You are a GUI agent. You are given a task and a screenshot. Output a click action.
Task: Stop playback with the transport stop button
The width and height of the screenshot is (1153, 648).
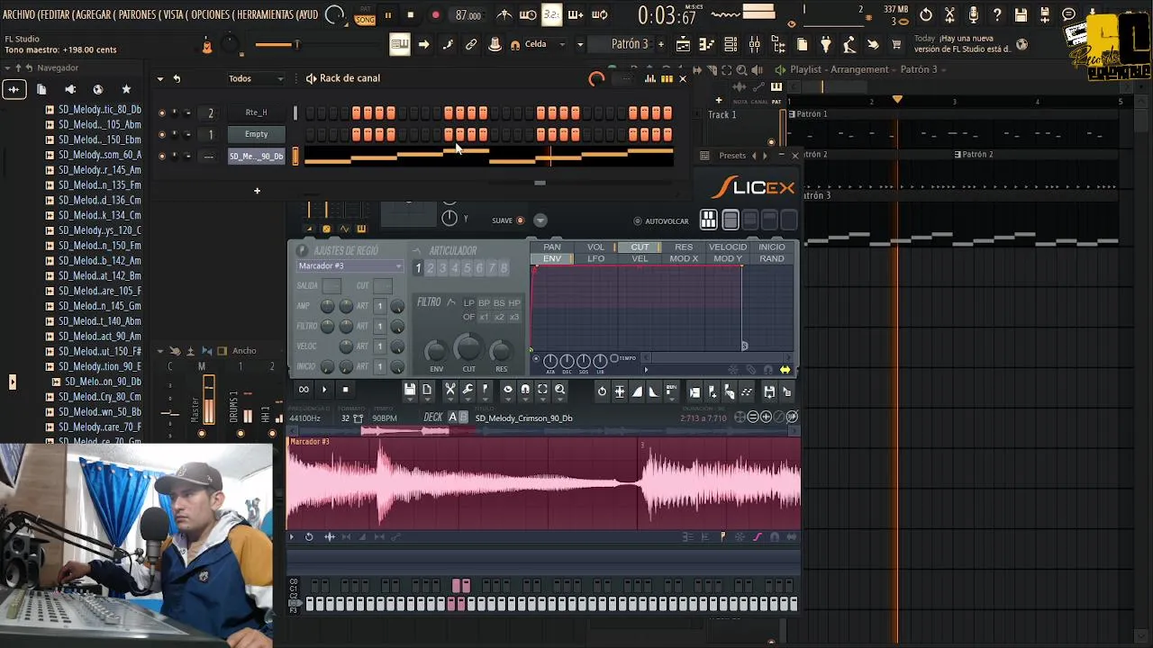(x=411, y=15)
